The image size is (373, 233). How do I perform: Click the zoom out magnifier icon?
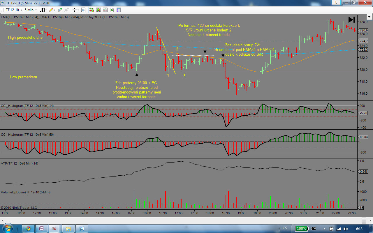tap(66, 10)
